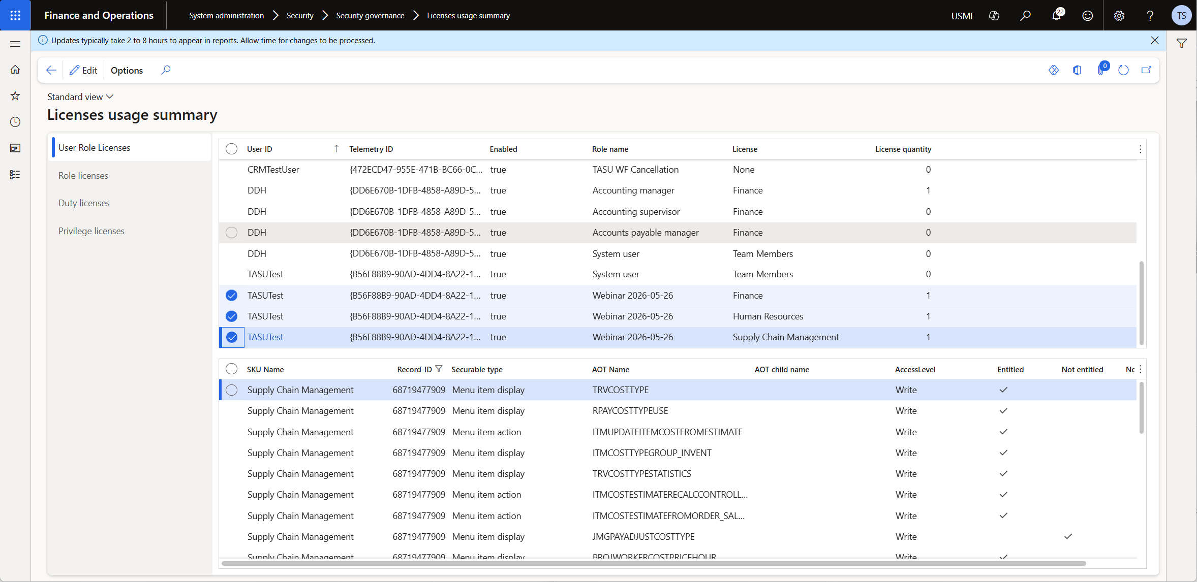Open in Office apps icon
Screen dimensions: 1197x582
coord(1077,70)
